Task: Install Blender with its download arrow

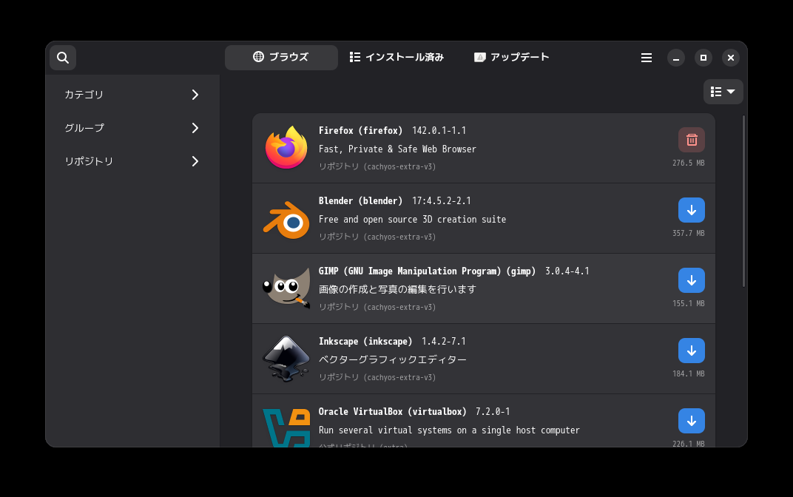Action: click(692, 210)
